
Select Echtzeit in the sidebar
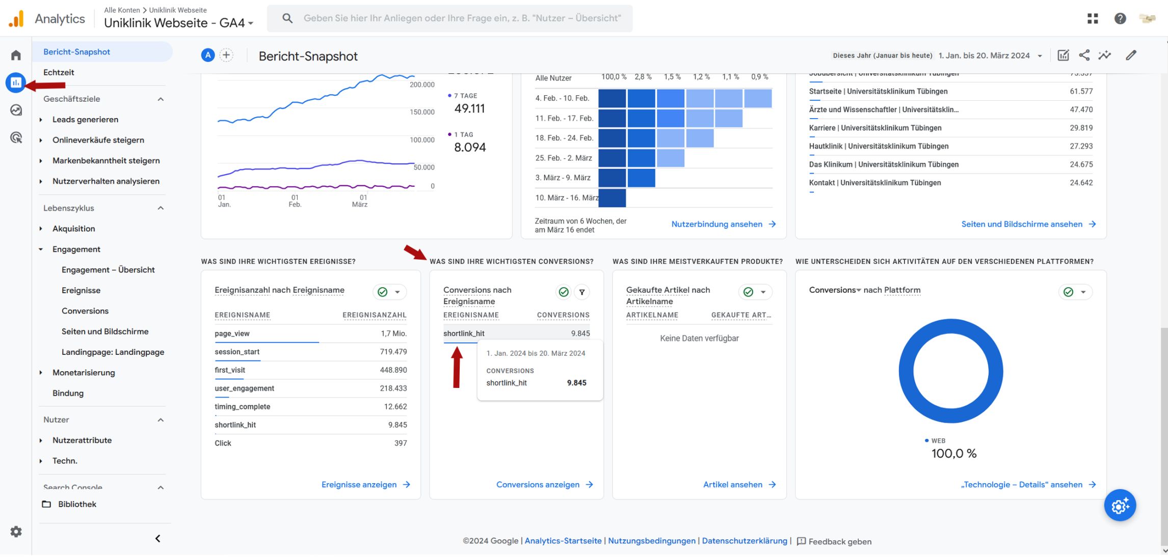[59, 72]
